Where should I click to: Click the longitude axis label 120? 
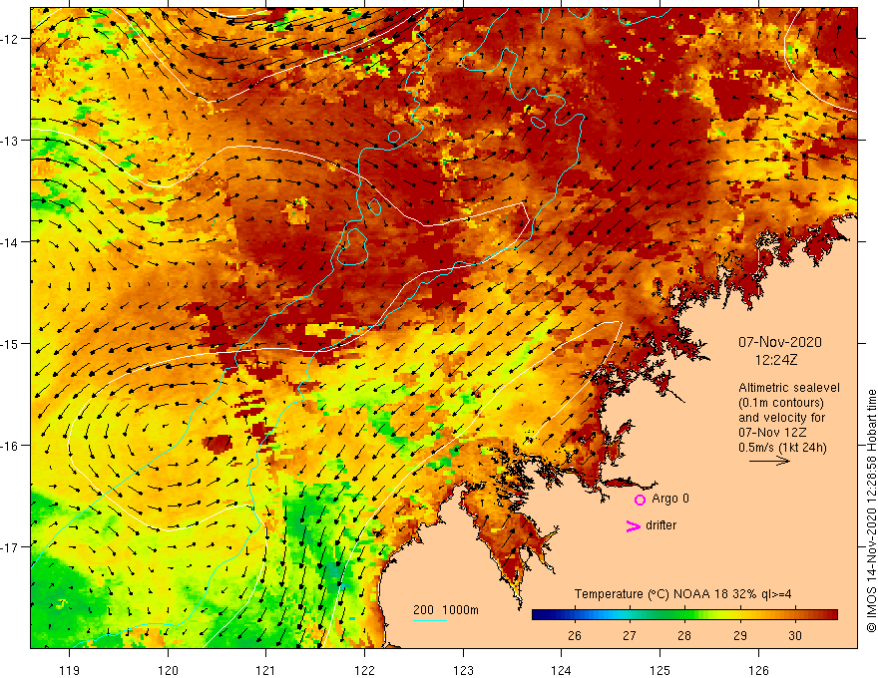coord(168,670)
